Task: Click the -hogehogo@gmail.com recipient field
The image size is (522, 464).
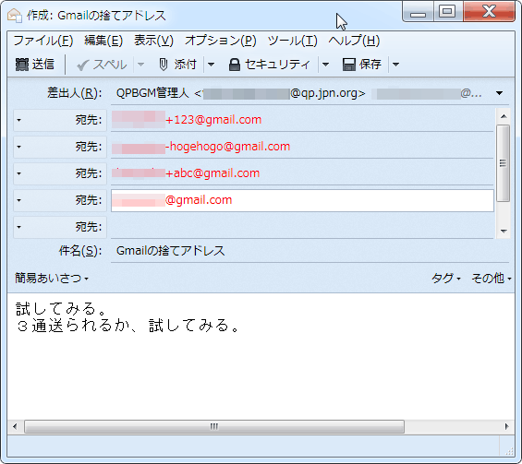Action: pos(302,147)
